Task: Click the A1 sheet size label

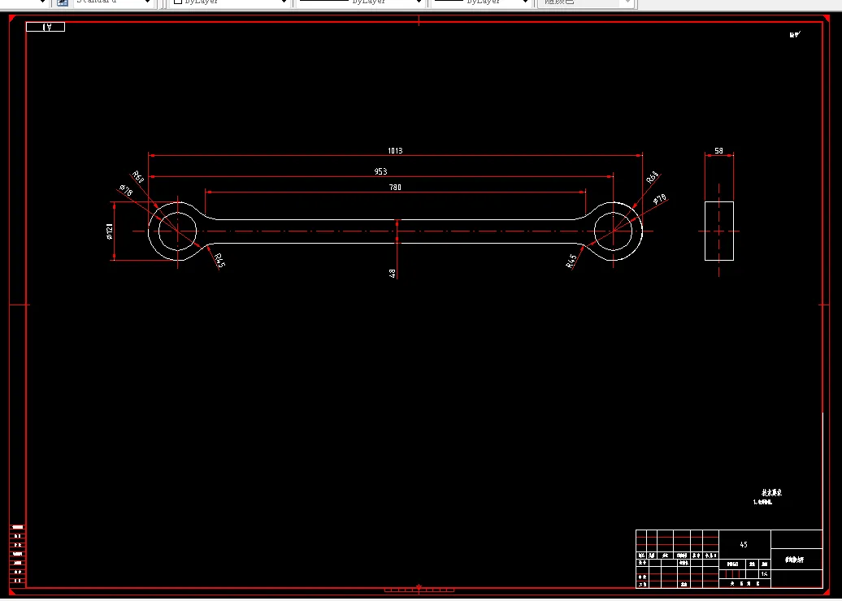Action: pyautogui.click(x=46, y=27)
